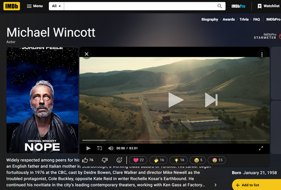React with the star-eyes emoji
Screen dimensions: 281x190
pyautogui.click(x=217, y=160)
